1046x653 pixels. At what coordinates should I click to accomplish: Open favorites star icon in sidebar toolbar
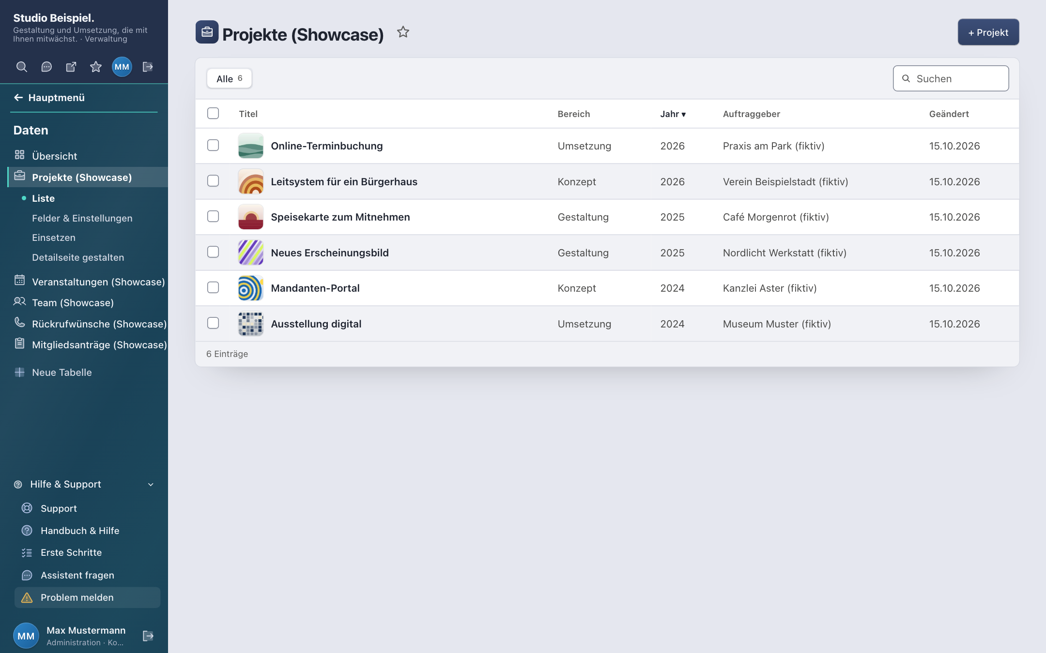(96, 67)
